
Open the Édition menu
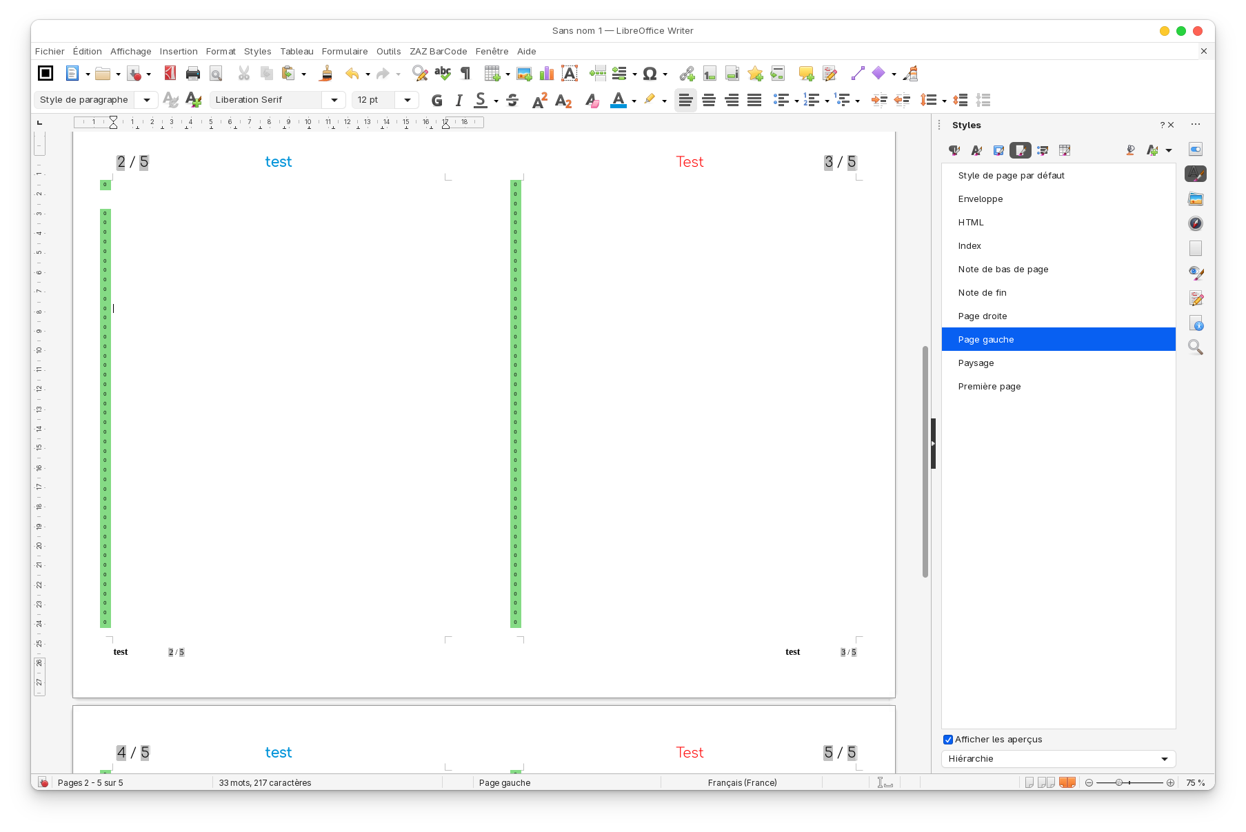88,52
